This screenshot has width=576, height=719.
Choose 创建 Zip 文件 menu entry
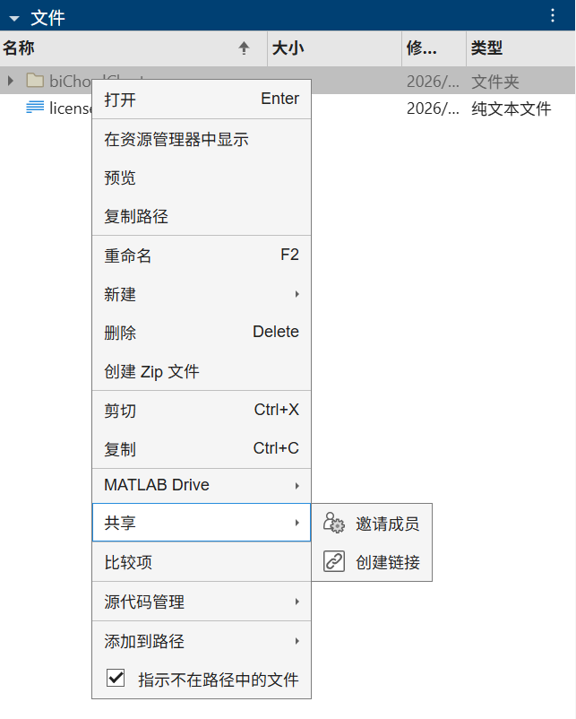202,371
